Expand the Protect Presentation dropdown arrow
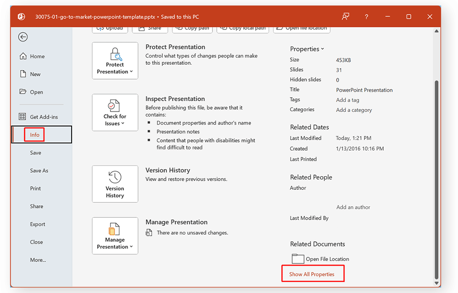 (131, 72)
